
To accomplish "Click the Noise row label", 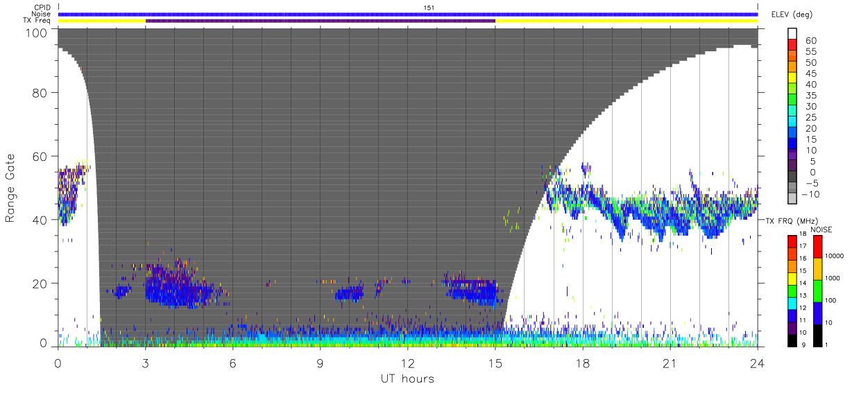I will [x=41, y=14].
